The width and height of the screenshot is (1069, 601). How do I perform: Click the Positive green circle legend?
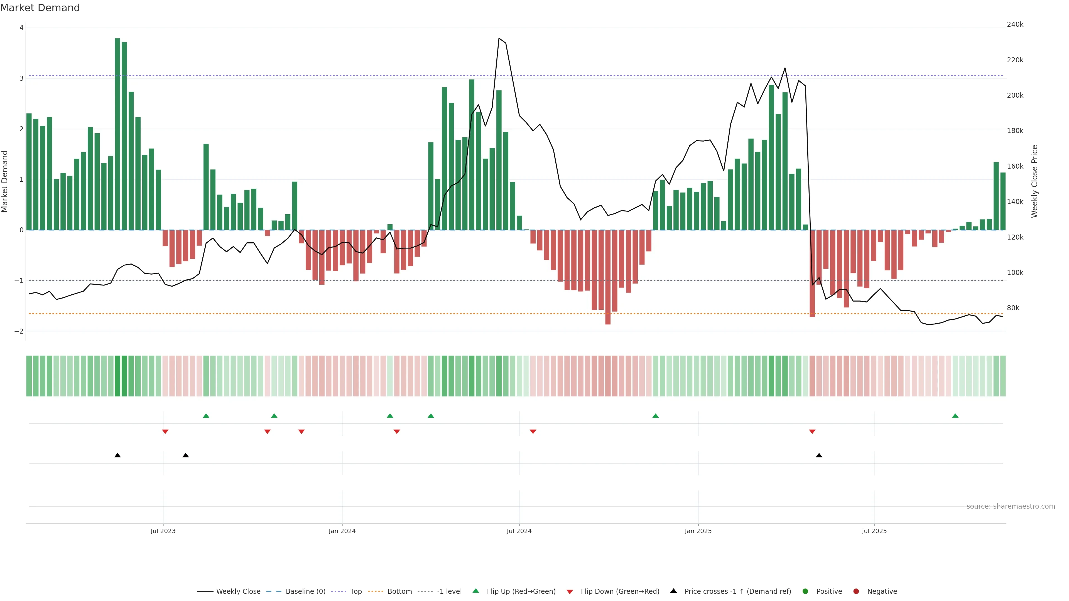pyautogui.click(x=805, y=592)
